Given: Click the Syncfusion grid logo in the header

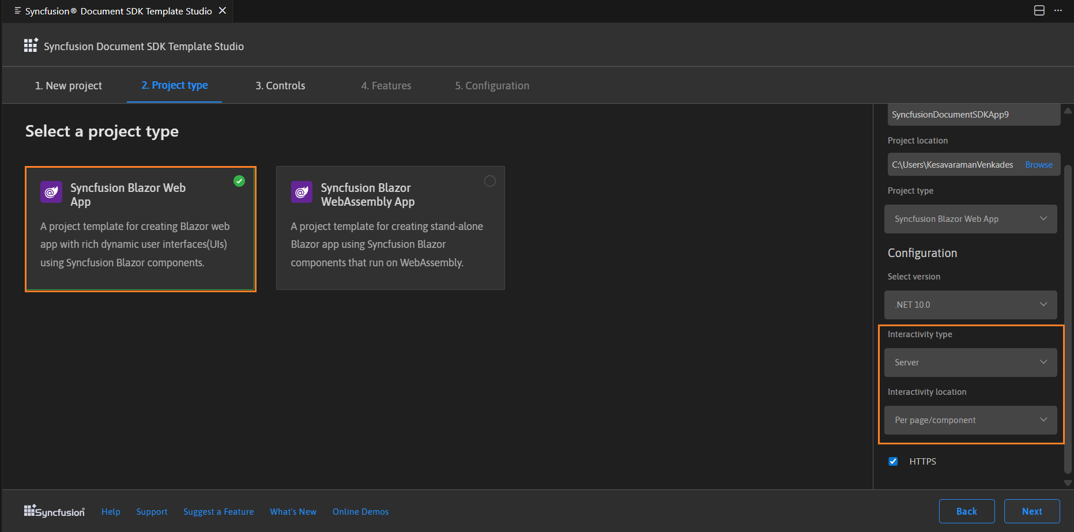Looking at the screenshot, I should [x=31, y=45].
